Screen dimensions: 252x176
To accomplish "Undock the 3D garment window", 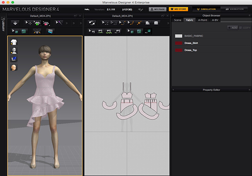I will (x=75, y=16).
